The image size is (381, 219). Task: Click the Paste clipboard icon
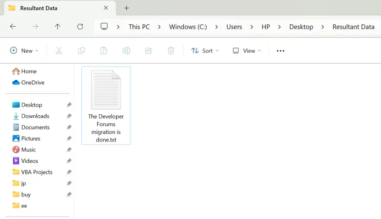pos(104,50)
